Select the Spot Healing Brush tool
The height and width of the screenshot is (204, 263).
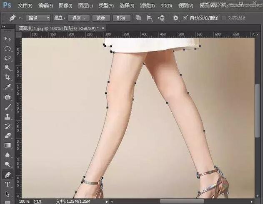pyautogui.click(x=8, y=97)
